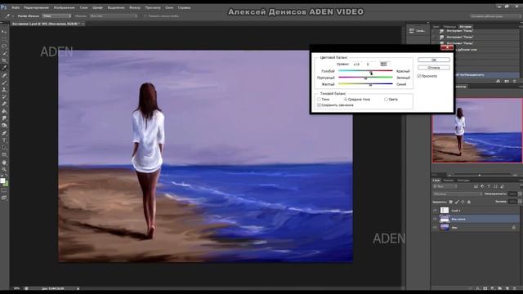523x294 pixels.
Task: Select the Magic Wand tool
Action: point(4,53)
